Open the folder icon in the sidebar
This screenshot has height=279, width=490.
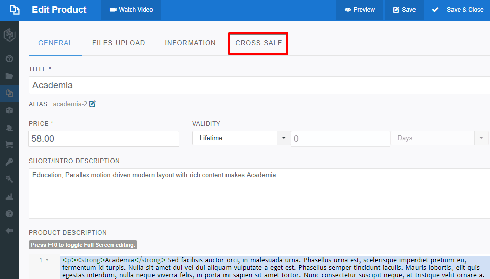9,76
